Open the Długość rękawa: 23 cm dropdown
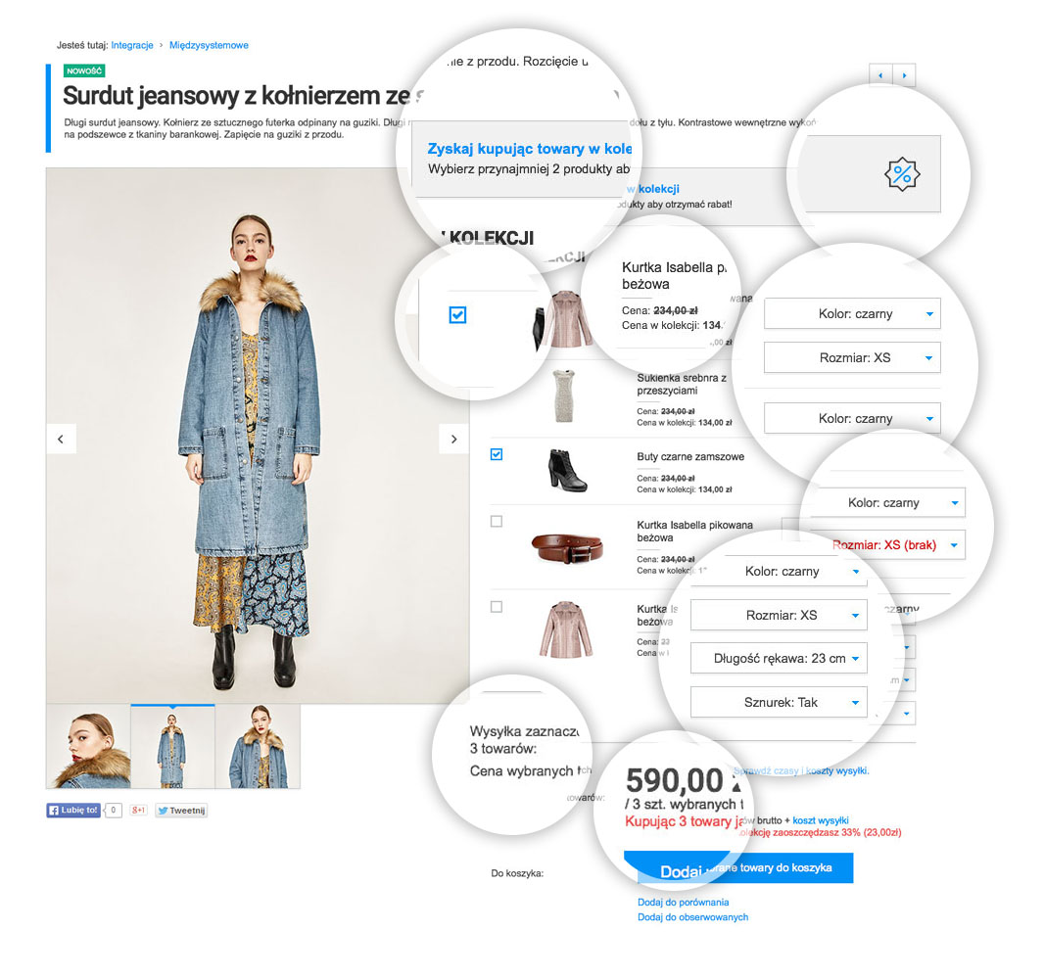Image resolution: width=1044 pixels, height=977 pixels. click(779, 658)
